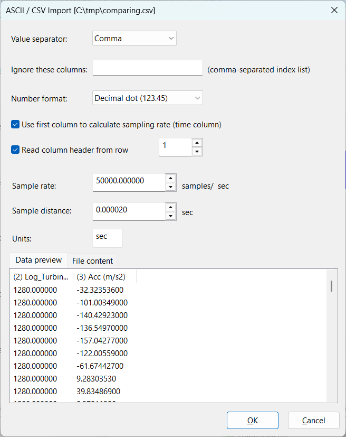Increment the Sample rate spinner up arrow
346x437 pixels.
(170, 178)
